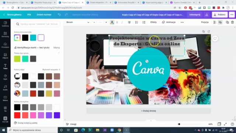The image size is (236, 133).
Task: Add new page icon above canvas
Action: tap(209, 31)
